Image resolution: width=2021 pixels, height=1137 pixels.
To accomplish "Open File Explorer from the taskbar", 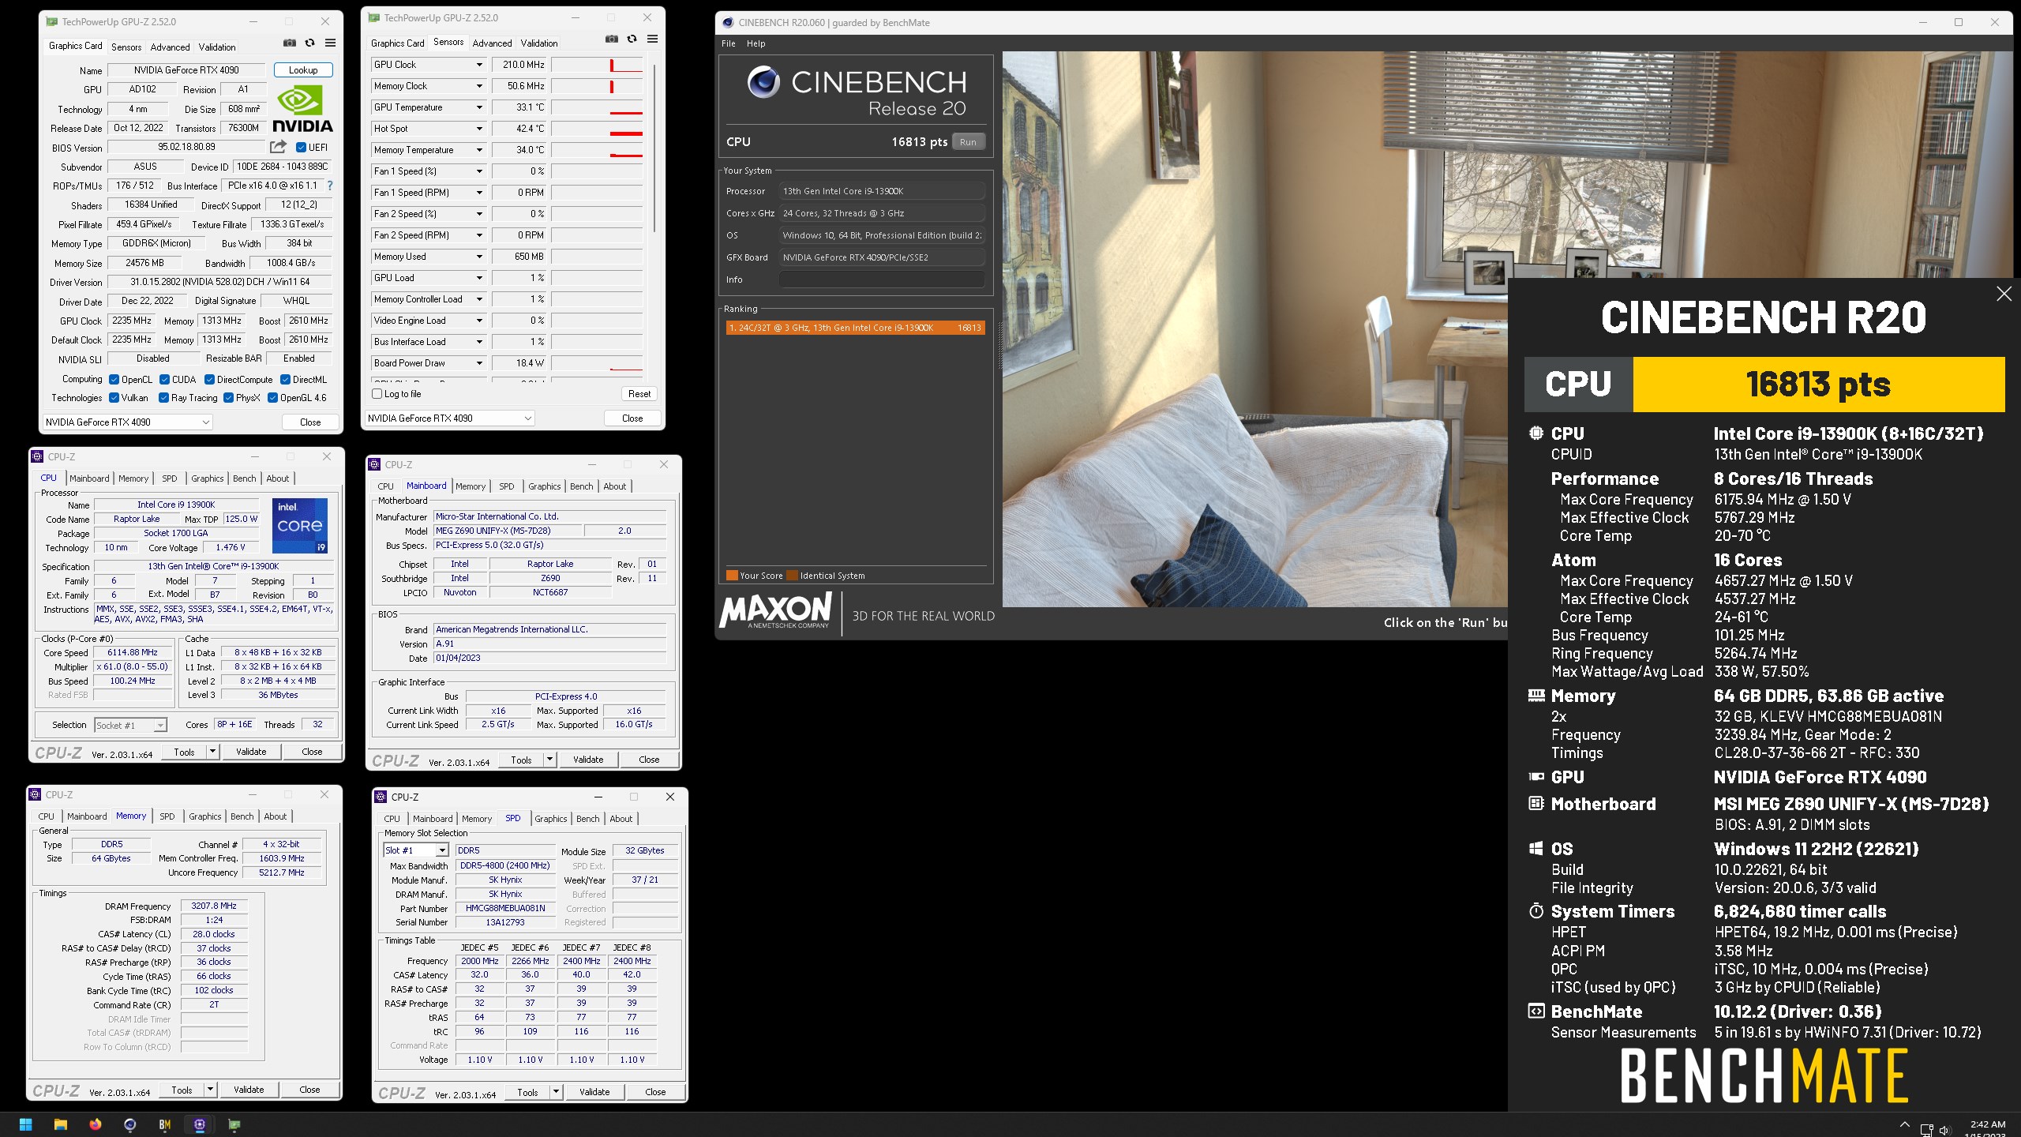I will click(61, 1124).
